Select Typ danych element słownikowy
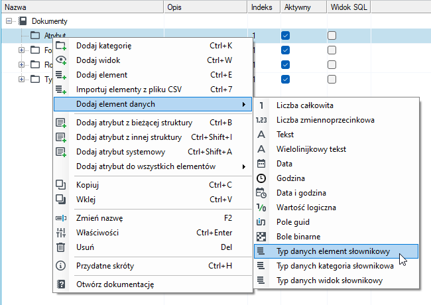The height and width of the screenshot is (305, 431). coord(336,251)
